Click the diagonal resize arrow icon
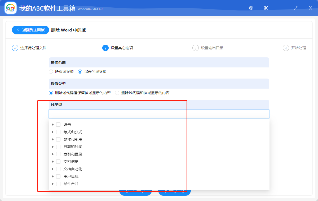 295,8
